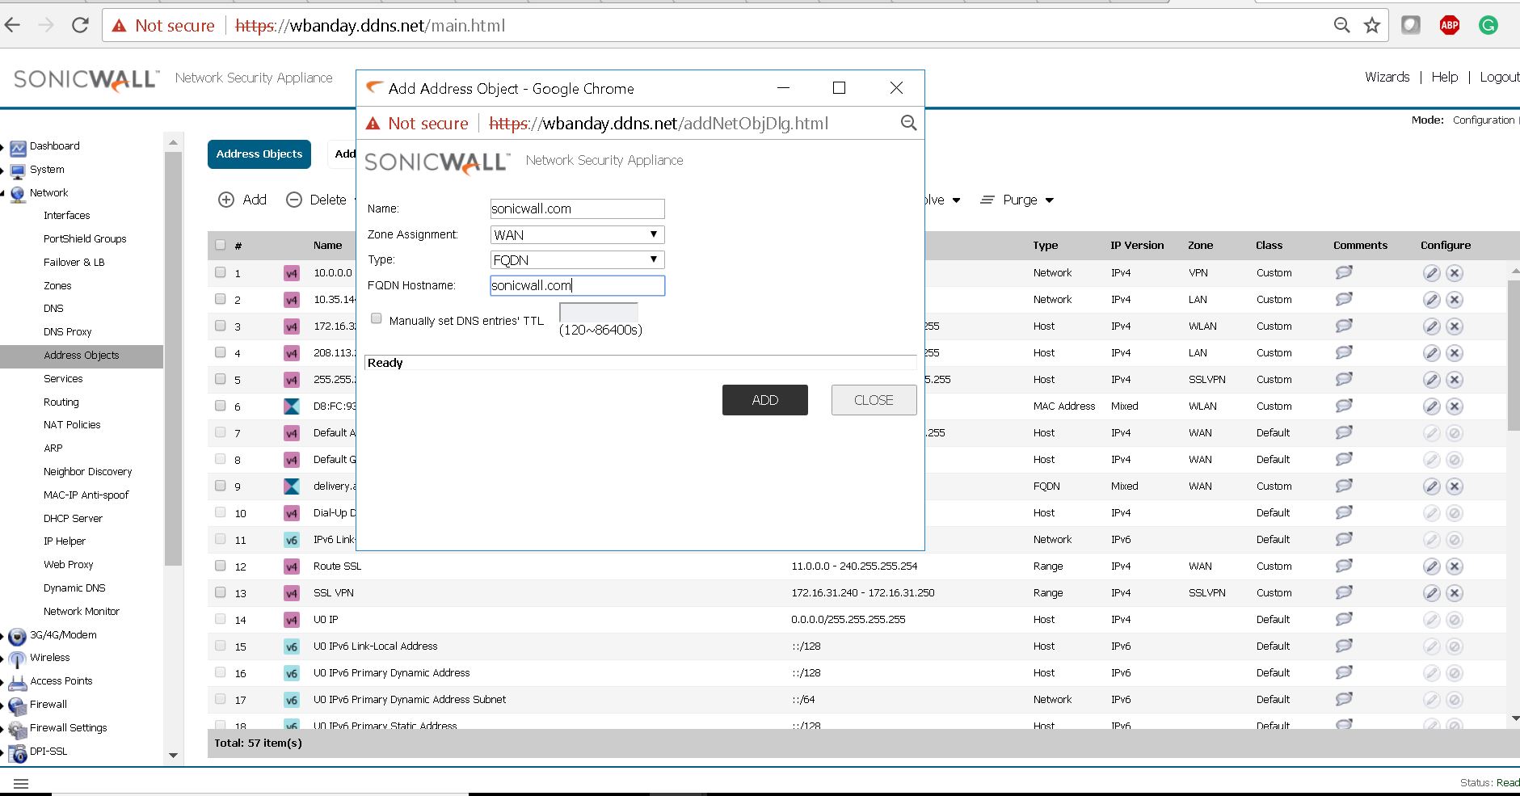
Task: Open Interfaces in Network menu
Action: coord(67,216)
